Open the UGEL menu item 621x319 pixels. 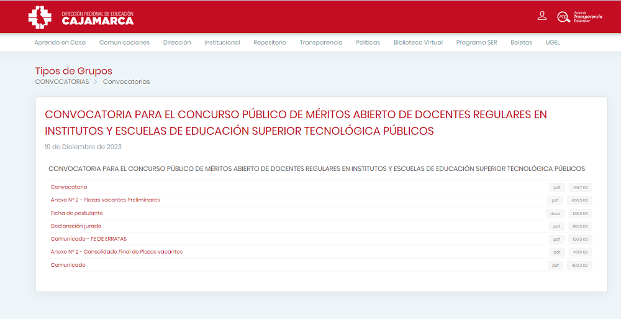pos(553,42)
